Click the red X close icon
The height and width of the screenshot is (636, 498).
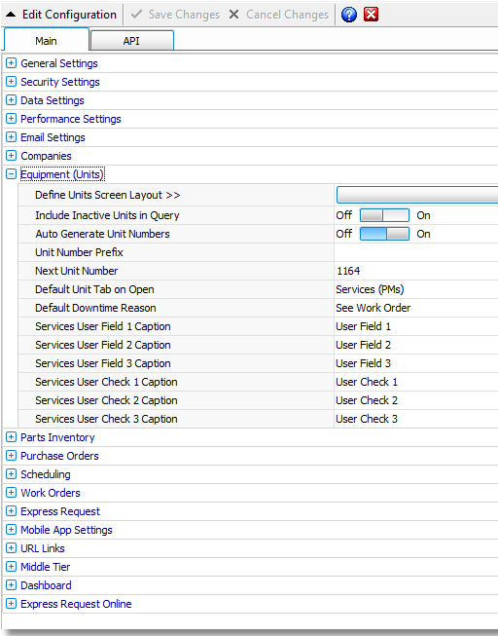[371, 15]
